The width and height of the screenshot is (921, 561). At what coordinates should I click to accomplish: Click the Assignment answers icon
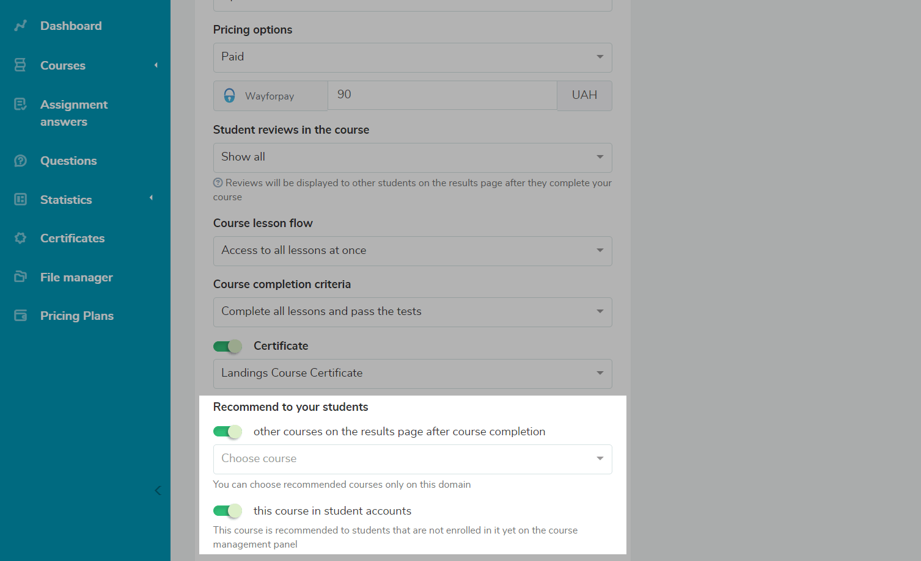click(20, 104)
